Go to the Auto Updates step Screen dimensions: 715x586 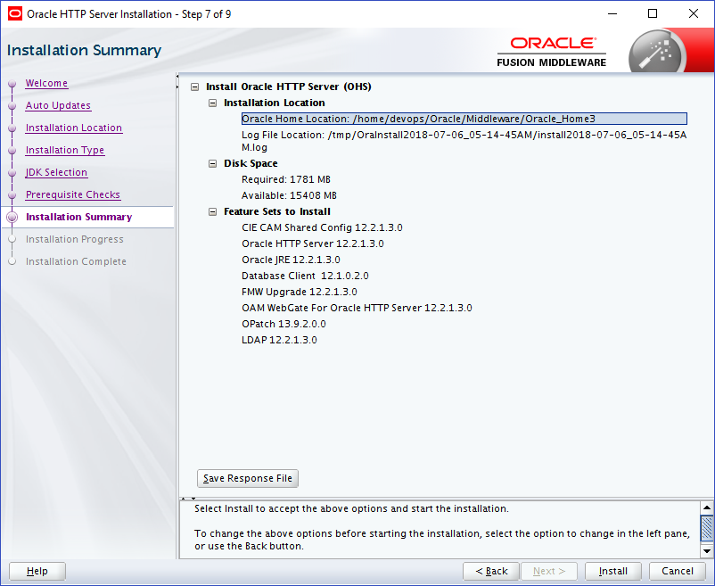tap(58, 105)
